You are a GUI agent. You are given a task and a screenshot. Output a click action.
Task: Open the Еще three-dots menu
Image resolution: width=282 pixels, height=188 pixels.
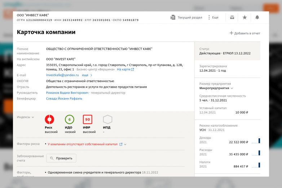[x=209, y=17]
